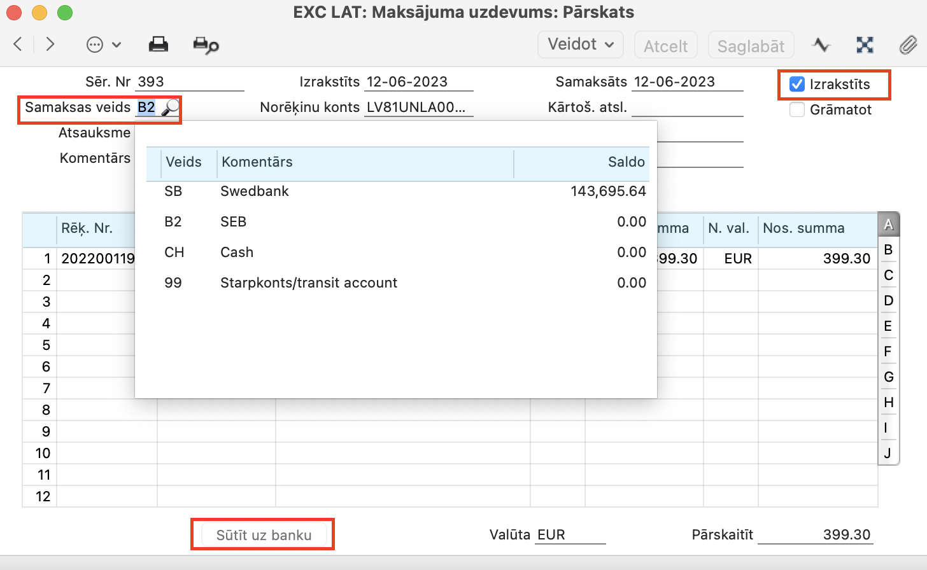The width and height of the screenshot is (927, 570).
Task: Click the Saglabāt button
Action: (x=751, y=46)
